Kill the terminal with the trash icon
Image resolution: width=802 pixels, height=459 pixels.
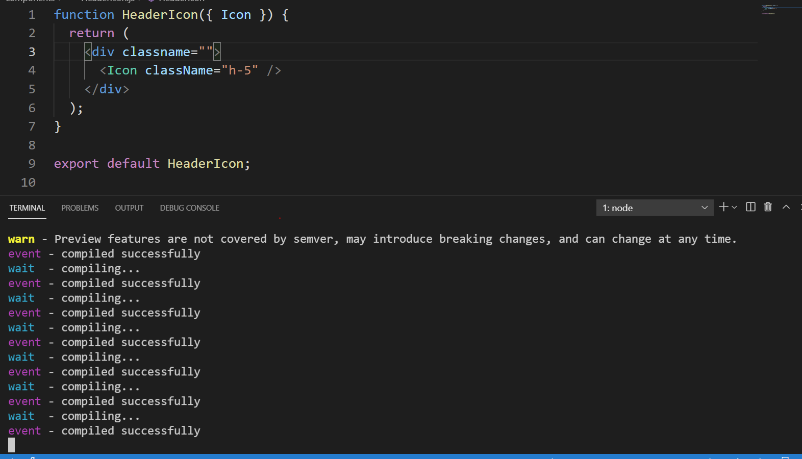[x=768, y=207]
